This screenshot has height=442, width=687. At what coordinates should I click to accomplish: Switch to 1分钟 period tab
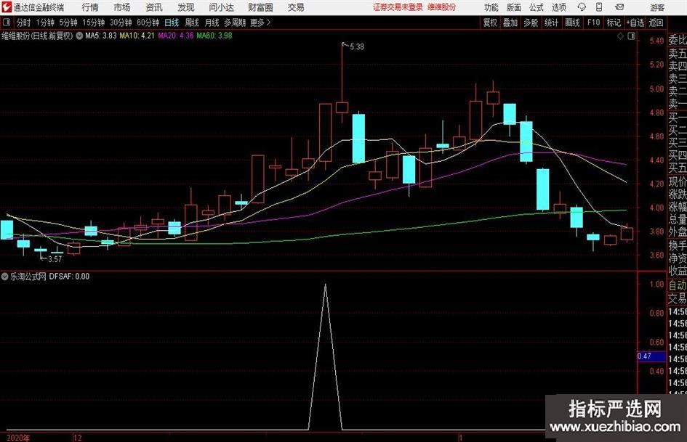(45, 22)
